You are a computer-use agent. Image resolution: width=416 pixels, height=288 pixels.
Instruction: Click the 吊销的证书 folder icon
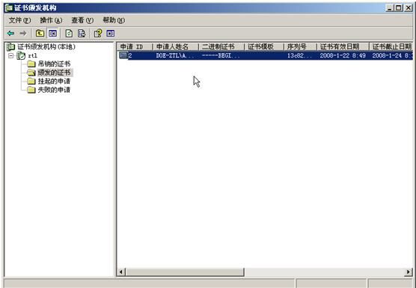[31, 64]
